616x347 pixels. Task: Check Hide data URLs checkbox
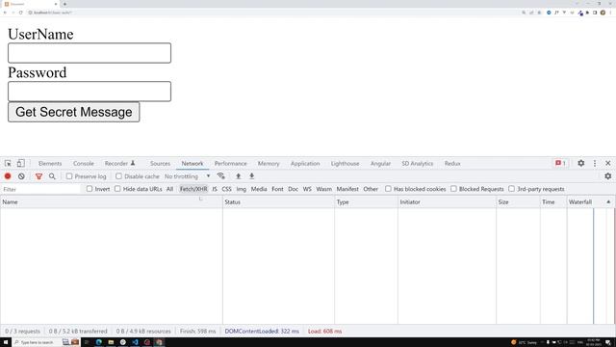pyautogui.click(x=117, y=189)
